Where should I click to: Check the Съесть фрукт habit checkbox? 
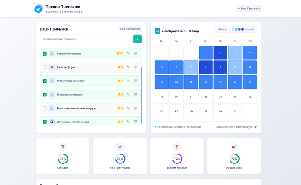(45, 67)
